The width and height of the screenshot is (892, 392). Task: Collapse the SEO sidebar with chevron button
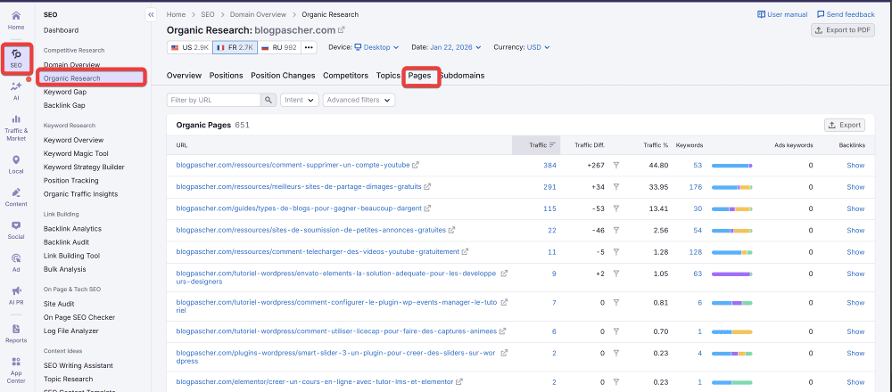pyautogui.click(x=150, y=14)
